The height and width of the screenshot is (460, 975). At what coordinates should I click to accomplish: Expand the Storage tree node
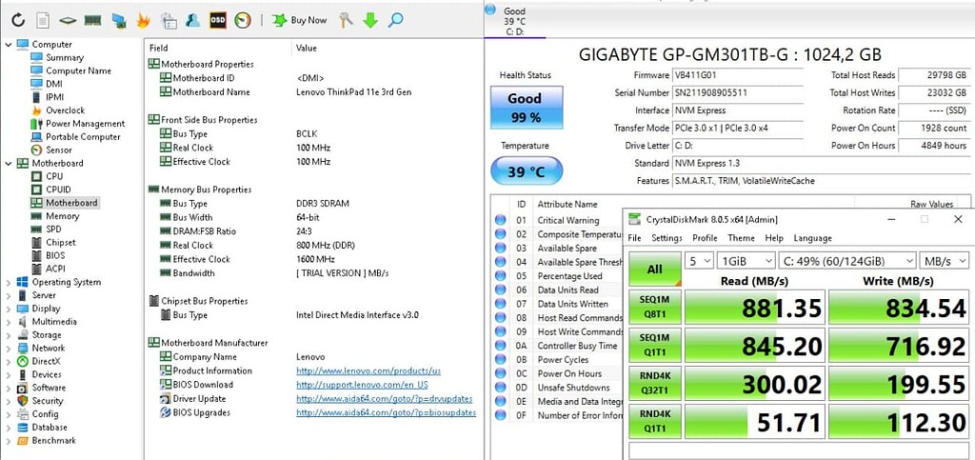tap(9, 335)
